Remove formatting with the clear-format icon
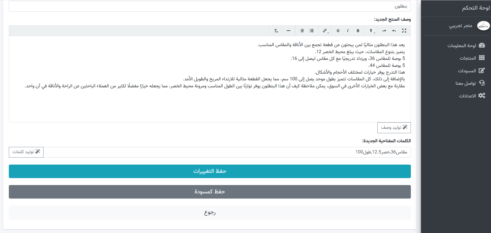 [x=276, y=31]
